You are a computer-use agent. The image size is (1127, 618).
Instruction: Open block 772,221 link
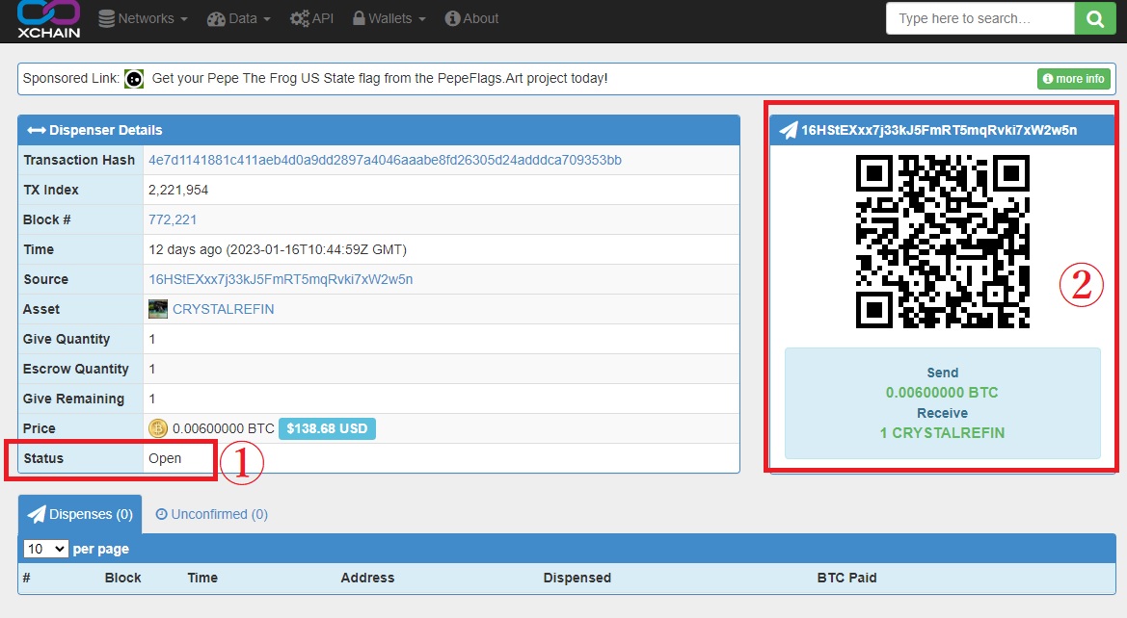[x=173, y=219]
